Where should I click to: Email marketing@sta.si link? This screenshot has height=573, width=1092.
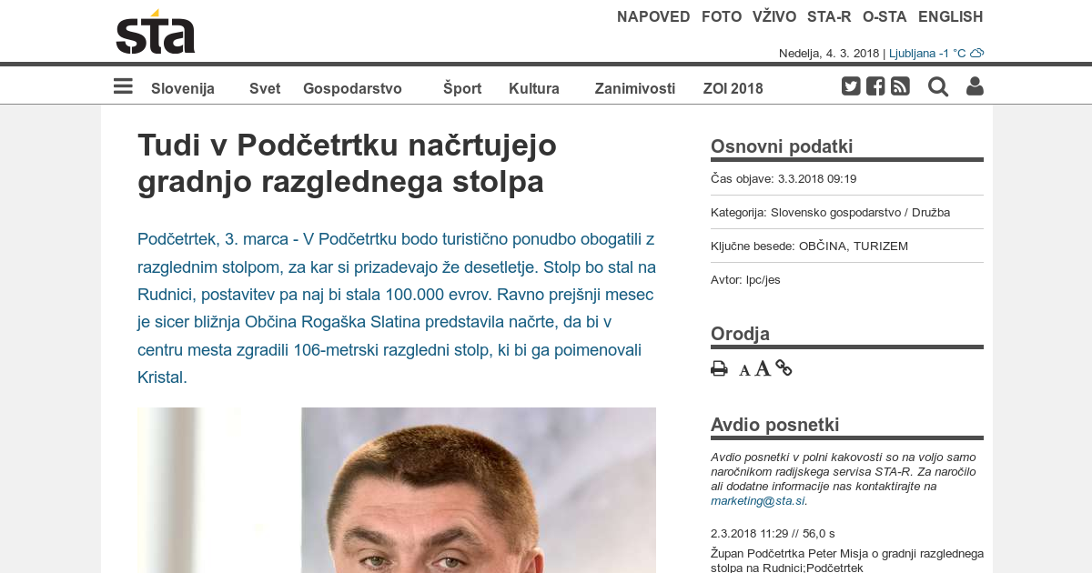pos(758,500)
